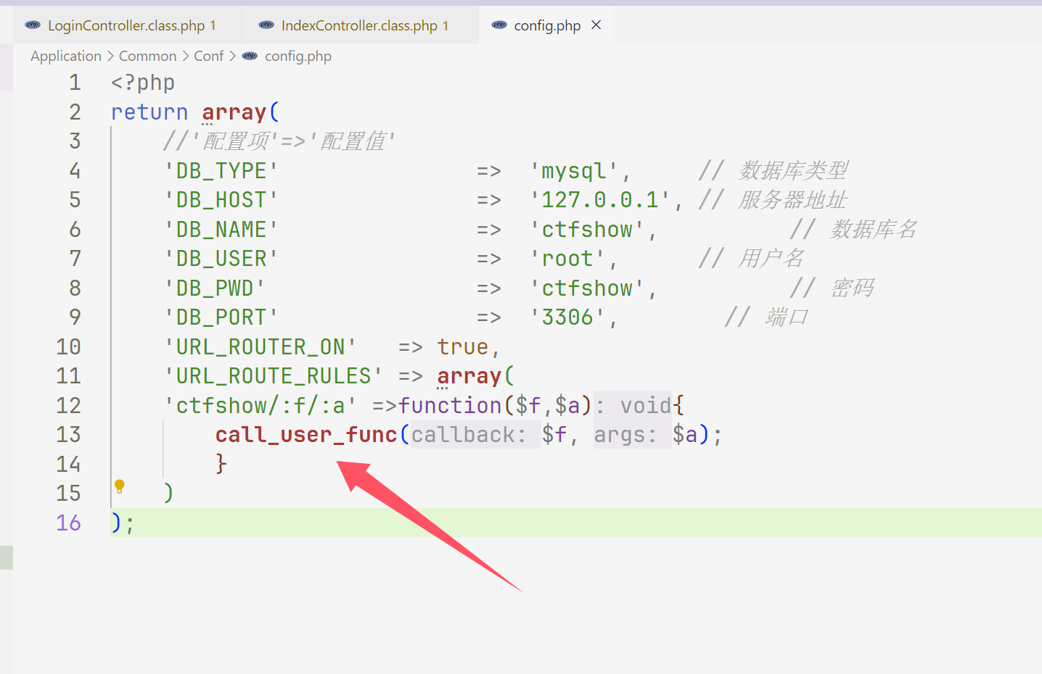Click PHP icon on config.php tab
The image size is (1042, 674).
tap(499, 25)
